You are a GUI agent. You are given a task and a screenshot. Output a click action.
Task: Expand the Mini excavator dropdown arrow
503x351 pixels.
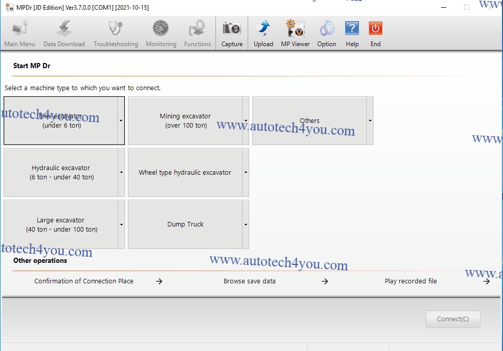pos(121,121)
